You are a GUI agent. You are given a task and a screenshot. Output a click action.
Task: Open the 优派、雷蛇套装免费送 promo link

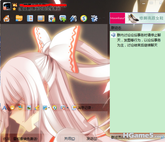click(x=20, y=139)
